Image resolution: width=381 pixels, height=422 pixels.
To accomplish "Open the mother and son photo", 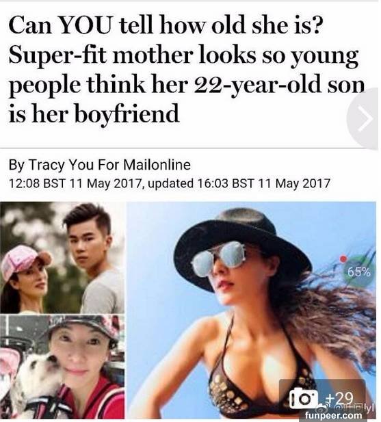I will [x=62, y=258].
